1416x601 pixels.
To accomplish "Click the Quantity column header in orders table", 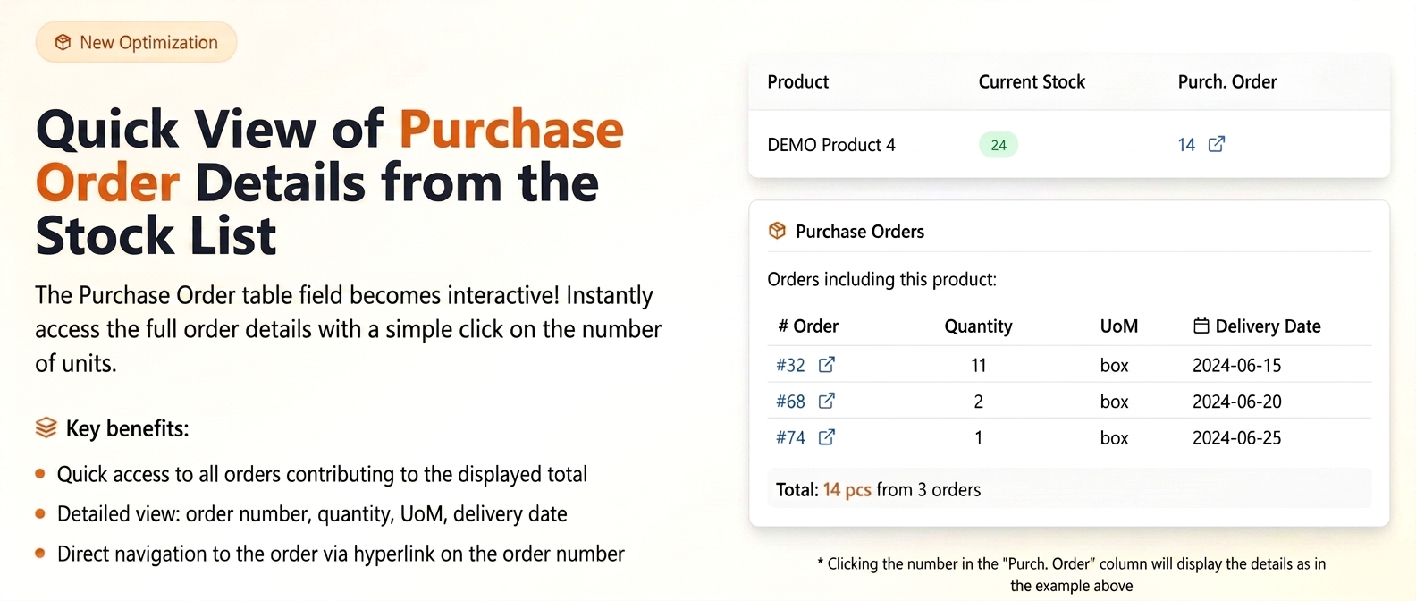I will (x=978, y=326).
